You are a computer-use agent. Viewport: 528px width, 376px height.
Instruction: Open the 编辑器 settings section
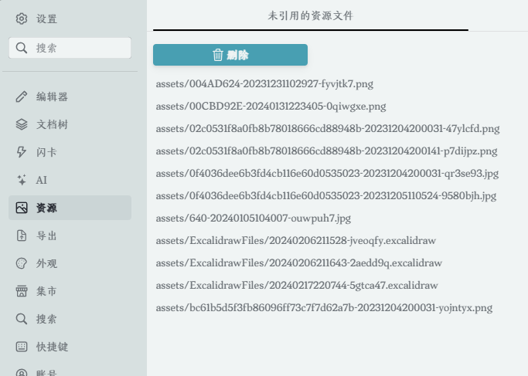pyautogui.click(x=70, y=97)
